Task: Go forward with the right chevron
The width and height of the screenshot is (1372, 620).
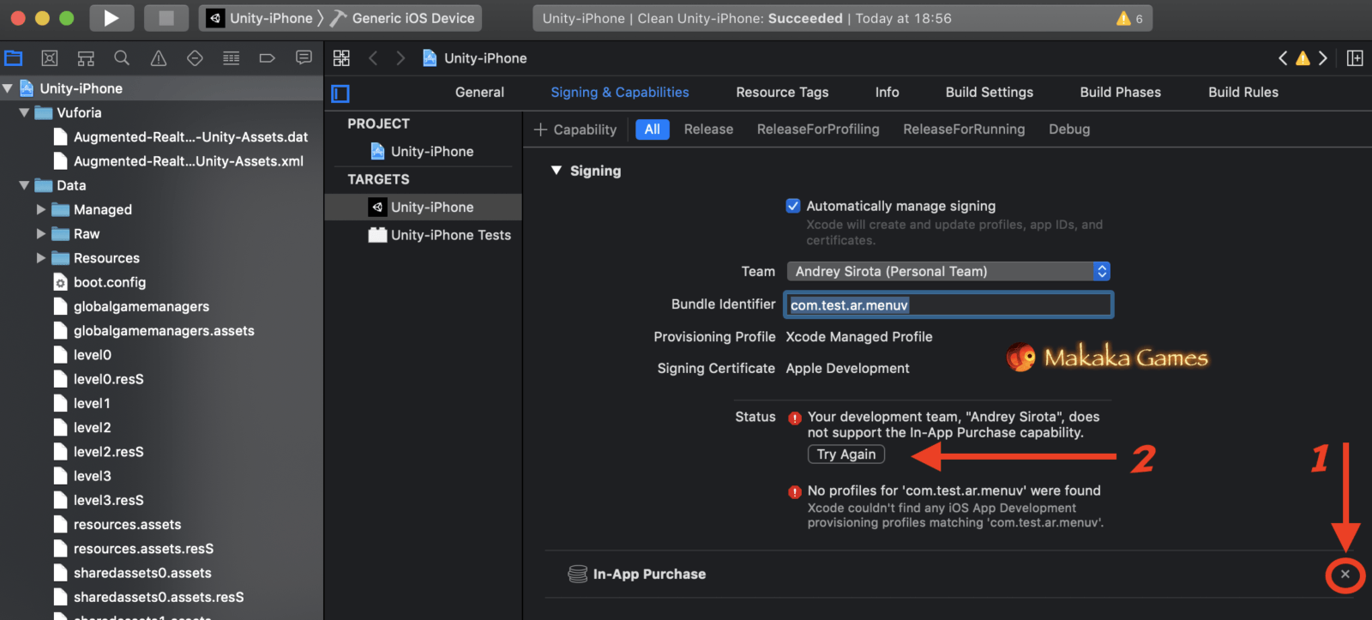Action: pyautogui.click(x=400, y=58)
